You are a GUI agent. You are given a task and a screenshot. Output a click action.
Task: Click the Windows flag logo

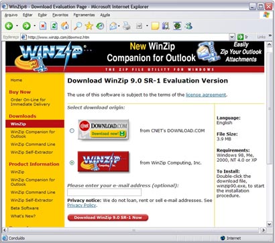(266, 15)
